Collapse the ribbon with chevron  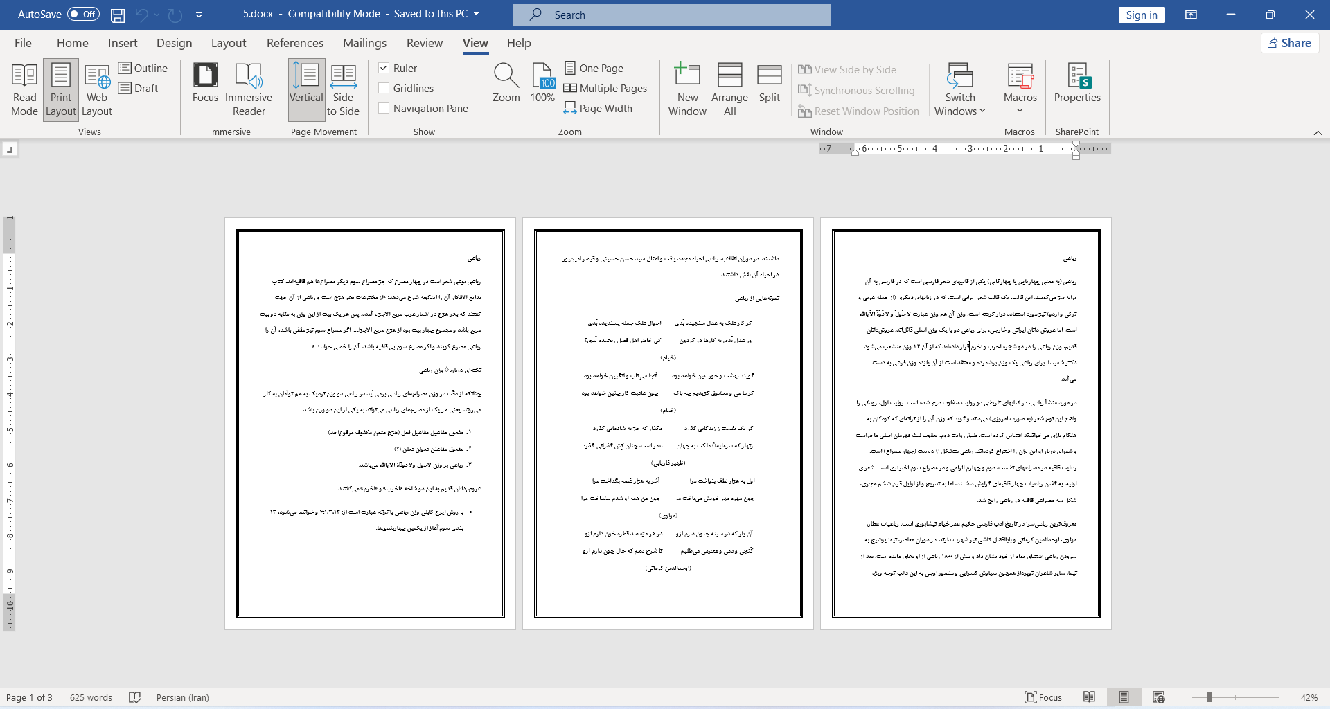click(x=1318, y=132)
